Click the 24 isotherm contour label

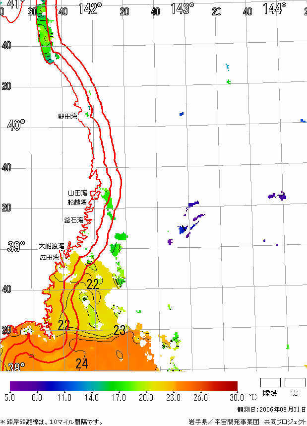point(82,364)
